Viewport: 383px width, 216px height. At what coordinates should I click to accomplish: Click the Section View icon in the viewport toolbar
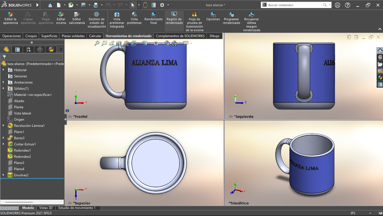point(119,43)
